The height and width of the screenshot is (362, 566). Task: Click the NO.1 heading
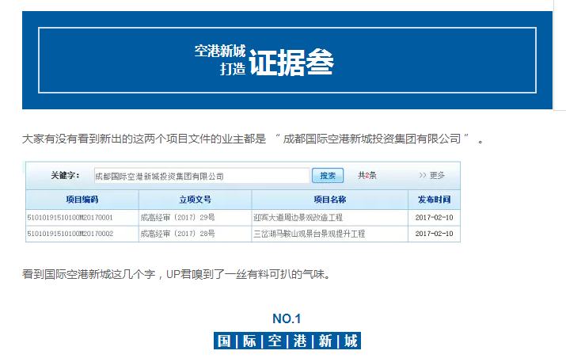[x=287, y=318]
